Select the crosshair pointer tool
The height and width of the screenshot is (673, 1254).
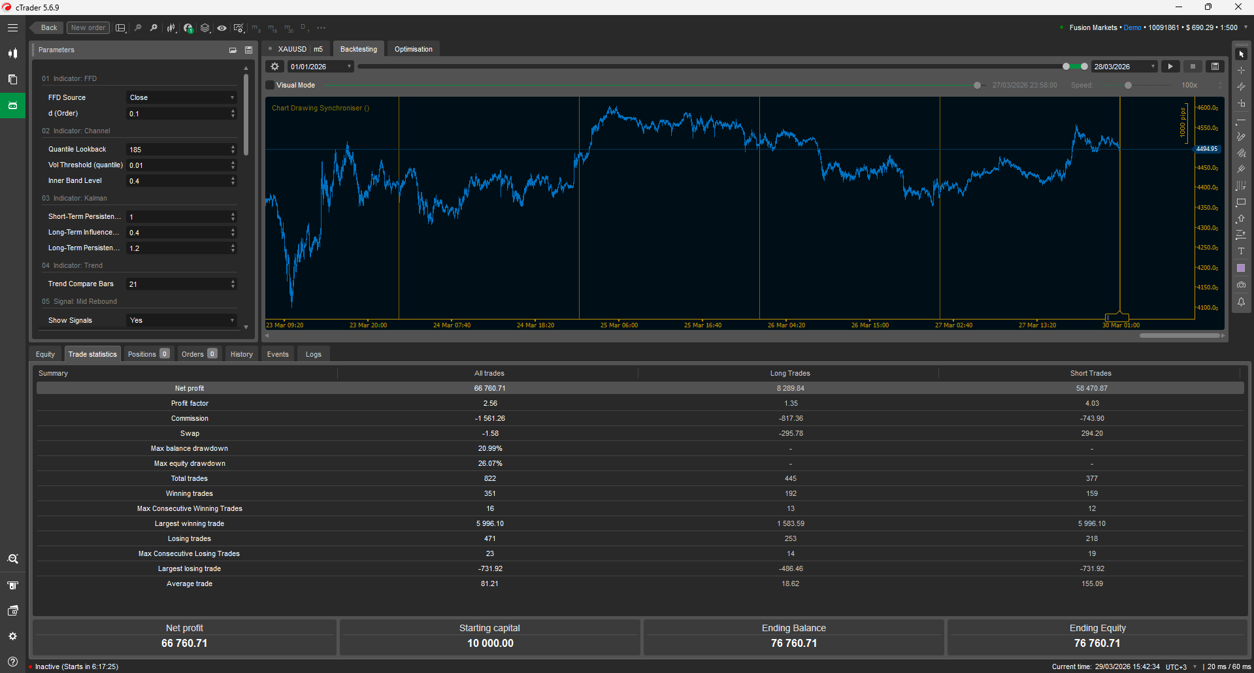(x=1241, y=70)
